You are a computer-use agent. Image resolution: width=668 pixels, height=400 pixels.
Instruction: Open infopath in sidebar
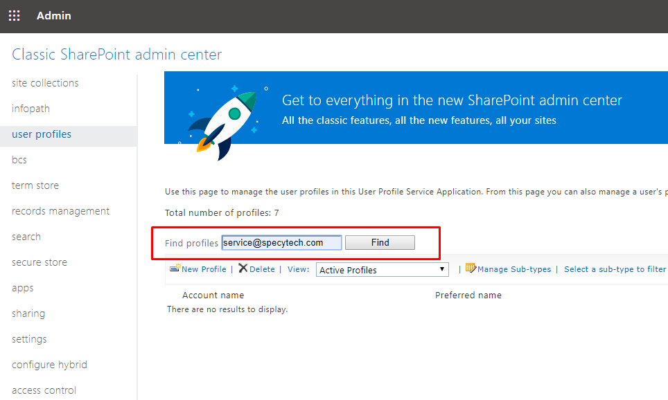click(x=30, y=109)
